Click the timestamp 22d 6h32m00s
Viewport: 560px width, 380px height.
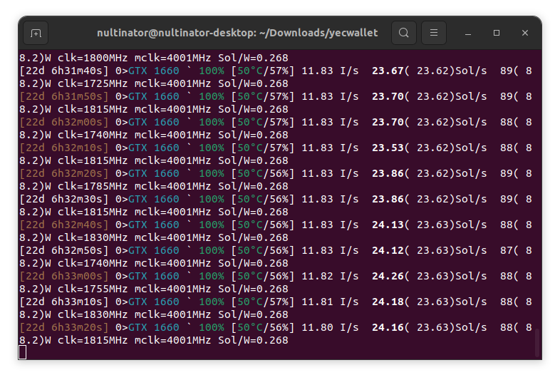[x=64, y=122]
